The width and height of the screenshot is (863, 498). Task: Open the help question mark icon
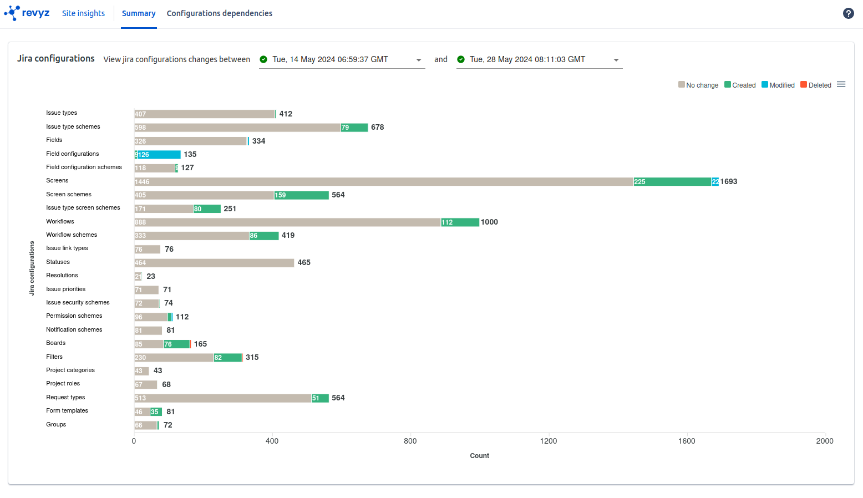[x=848, y=13]
